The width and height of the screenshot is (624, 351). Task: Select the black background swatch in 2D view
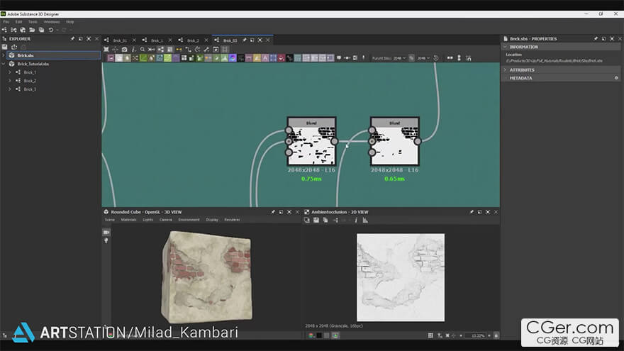[x=319, y=335]
